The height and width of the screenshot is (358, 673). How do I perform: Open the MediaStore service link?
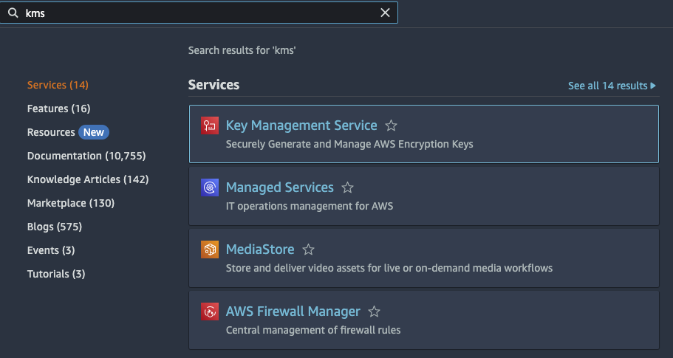pos(260,249)
